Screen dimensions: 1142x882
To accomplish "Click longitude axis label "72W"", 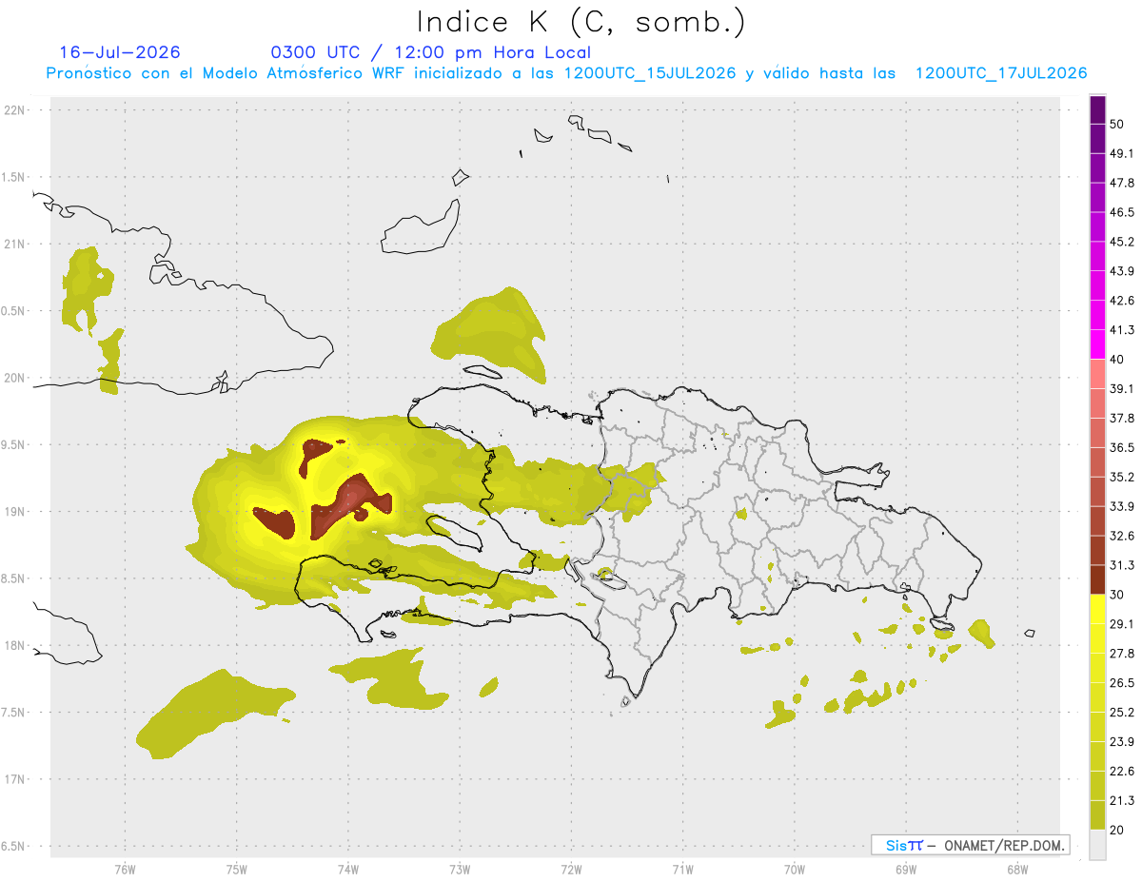I will 571,870.
